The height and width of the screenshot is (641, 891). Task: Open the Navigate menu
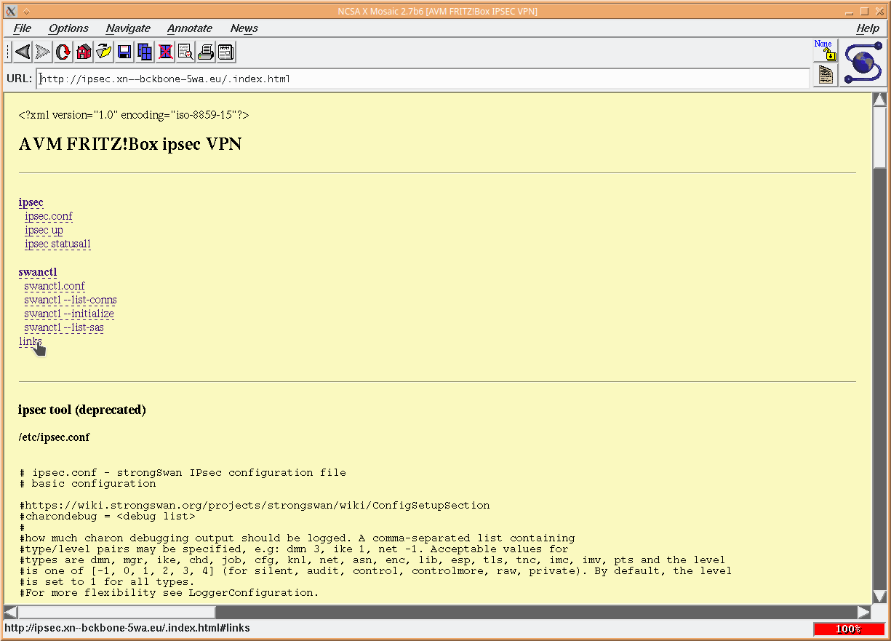click(128, 28)
